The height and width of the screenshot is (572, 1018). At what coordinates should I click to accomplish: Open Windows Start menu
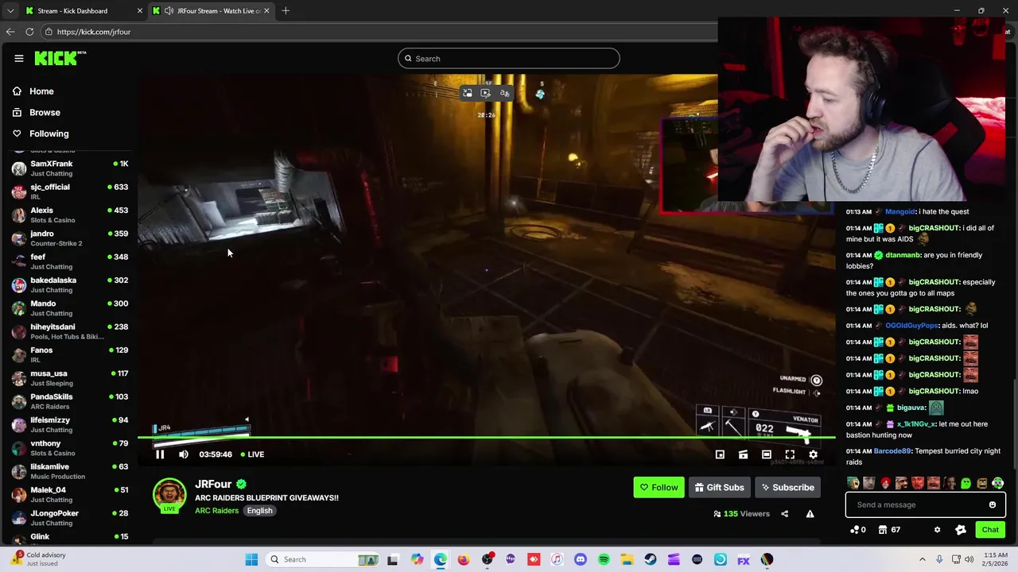(251, 559)
